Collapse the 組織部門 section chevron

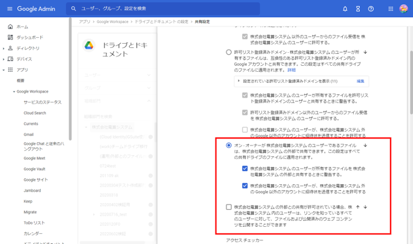pos(149,101)
